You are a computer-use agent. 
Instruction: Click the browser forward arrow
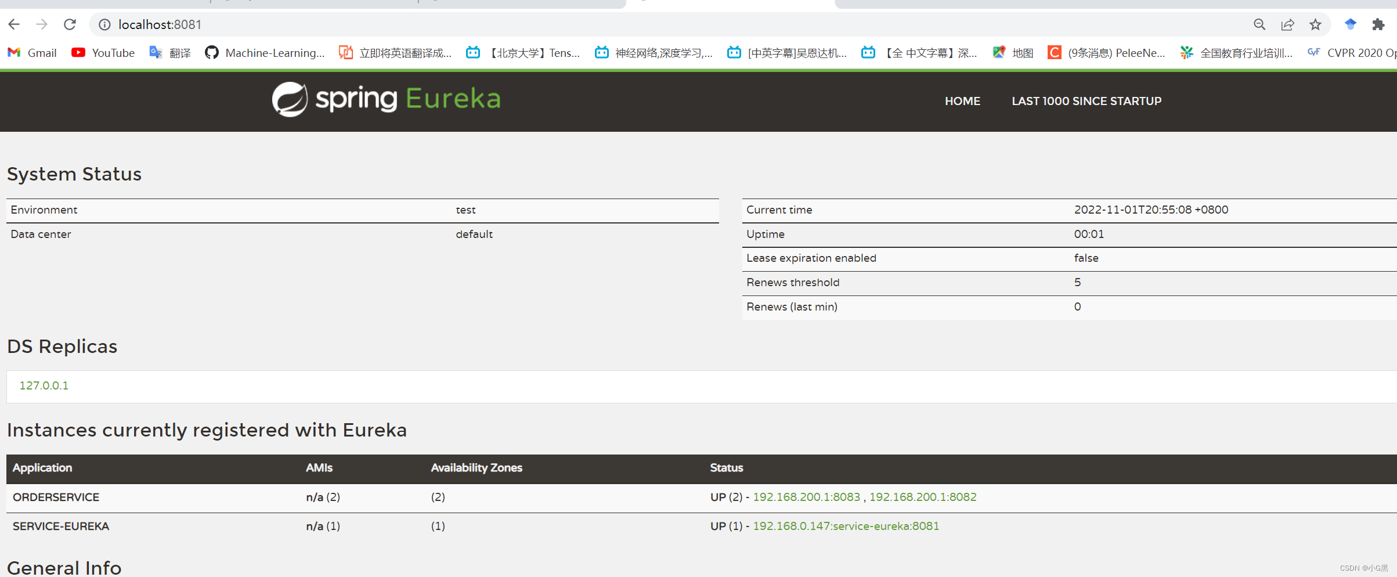click(42, 24)
